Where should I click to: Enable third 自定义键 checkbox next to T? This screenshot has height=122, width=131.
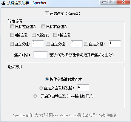(x=86, y=44)
